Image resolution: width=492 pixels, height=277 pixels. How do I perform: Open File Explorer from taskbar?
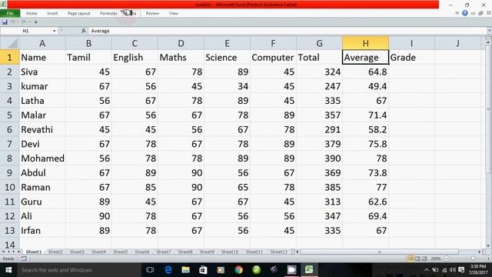[x=185, y=270]
